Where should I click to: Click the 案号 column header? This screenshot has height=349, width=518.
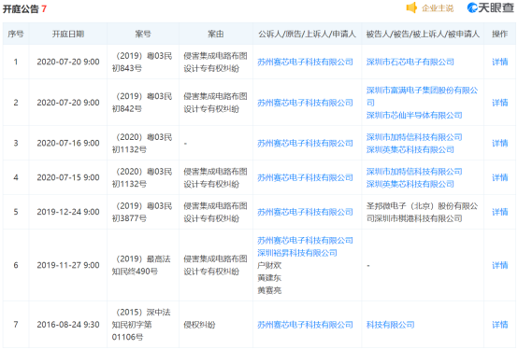(143, 34)
